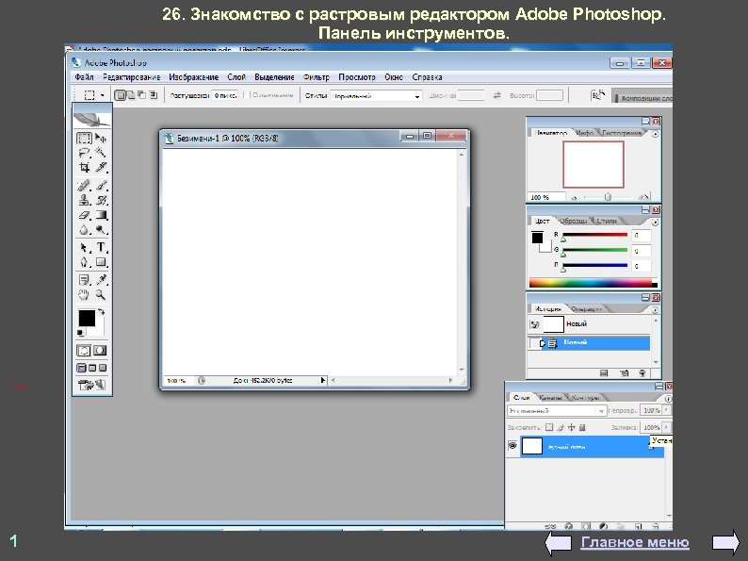Select the Gradient tool

coord(101,215)
